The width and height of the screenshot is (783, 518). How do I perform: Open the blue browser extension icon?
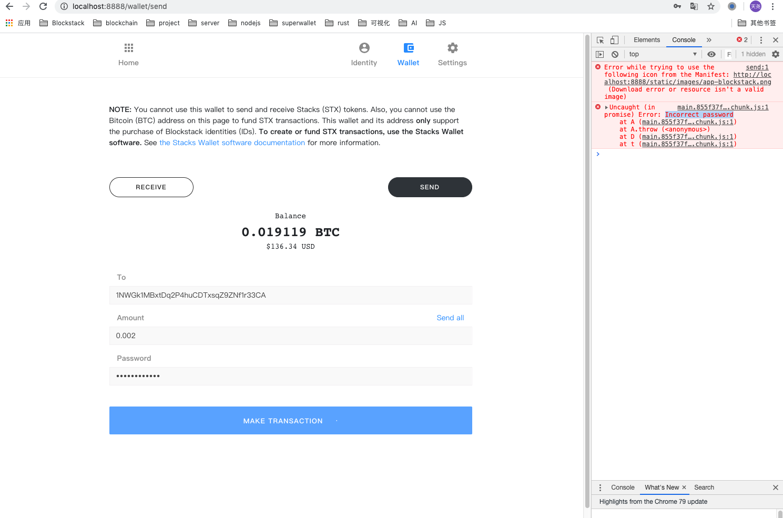tap(732, 6)
